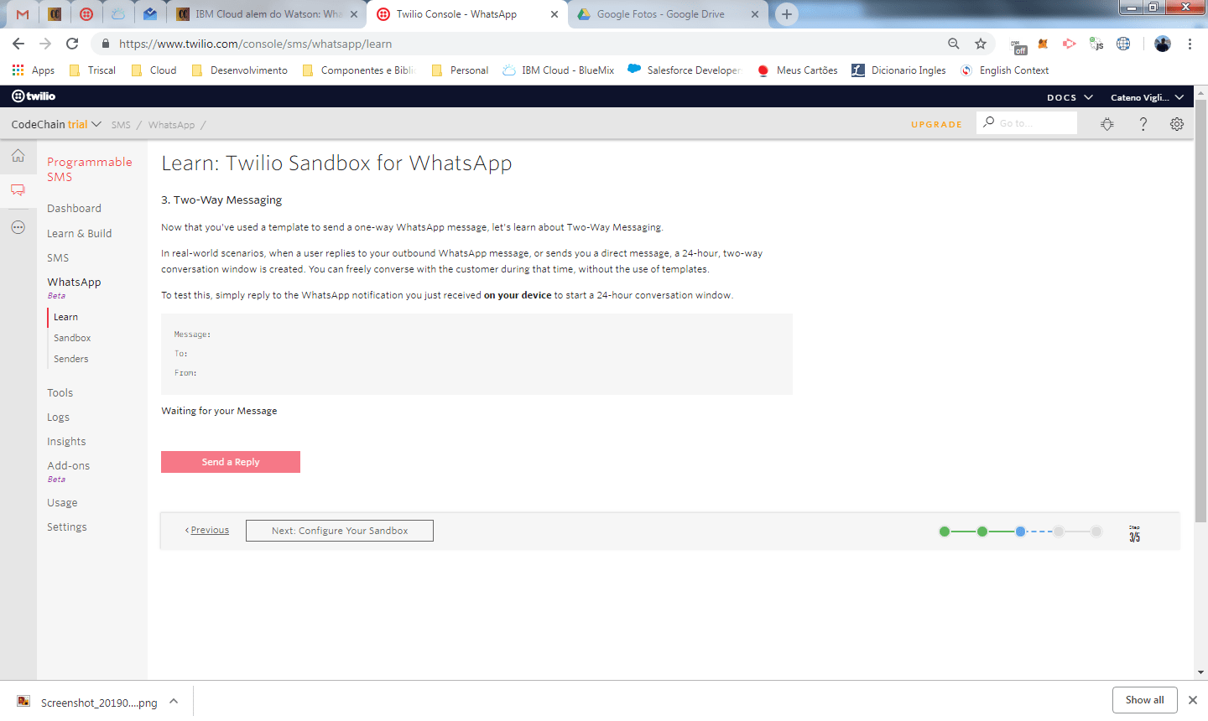
Task: Open the IBM Cloud - BlueMix bookmark
Action: click(x=559, y=70)
